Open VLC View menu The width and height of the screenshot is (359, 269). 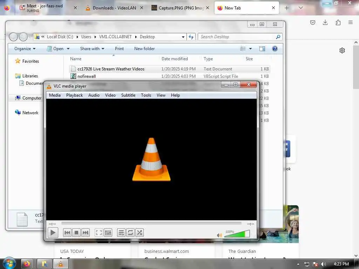(x=161, y=95)
